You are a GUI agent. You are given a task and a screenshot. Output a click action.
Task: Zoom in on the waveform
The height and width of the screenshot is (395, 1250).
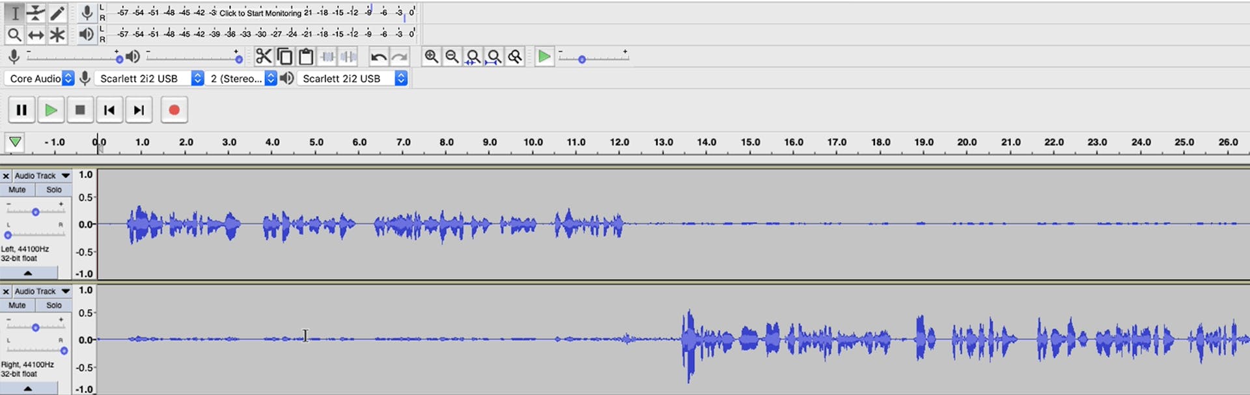click(x=431, y=57)
